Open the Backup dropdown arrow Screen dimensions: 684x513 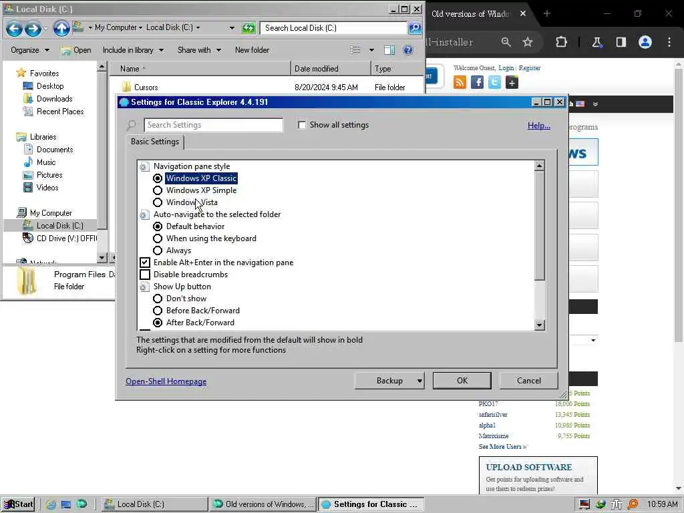pyautogui.click(x=419, y=381)
